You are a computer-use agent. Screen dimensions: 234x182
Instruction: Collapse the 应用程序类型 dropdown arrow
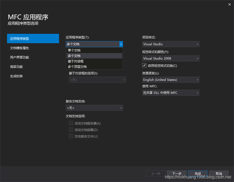pos(121,44)
